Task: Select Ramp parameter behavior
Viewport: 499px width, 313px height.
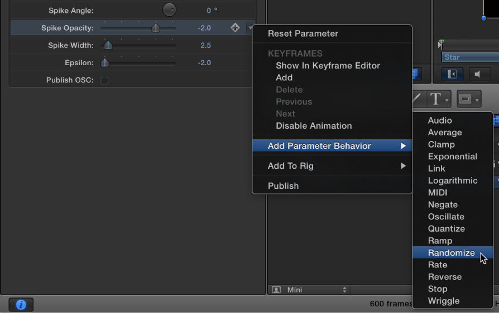Action: 453,241
